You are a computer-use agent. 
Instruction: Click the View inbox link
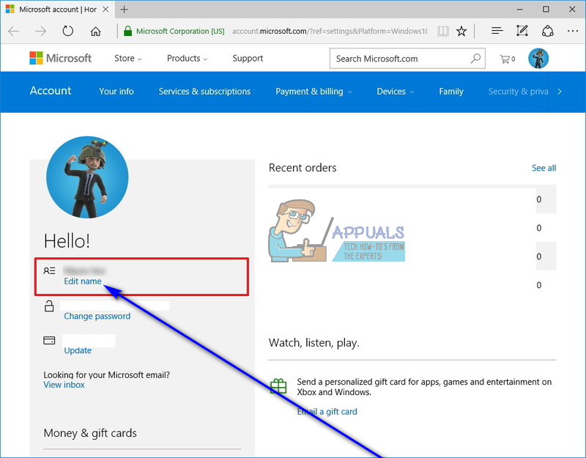[64, 385]
